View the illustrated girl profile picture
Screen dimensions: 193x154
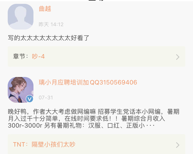pos(21,90)
